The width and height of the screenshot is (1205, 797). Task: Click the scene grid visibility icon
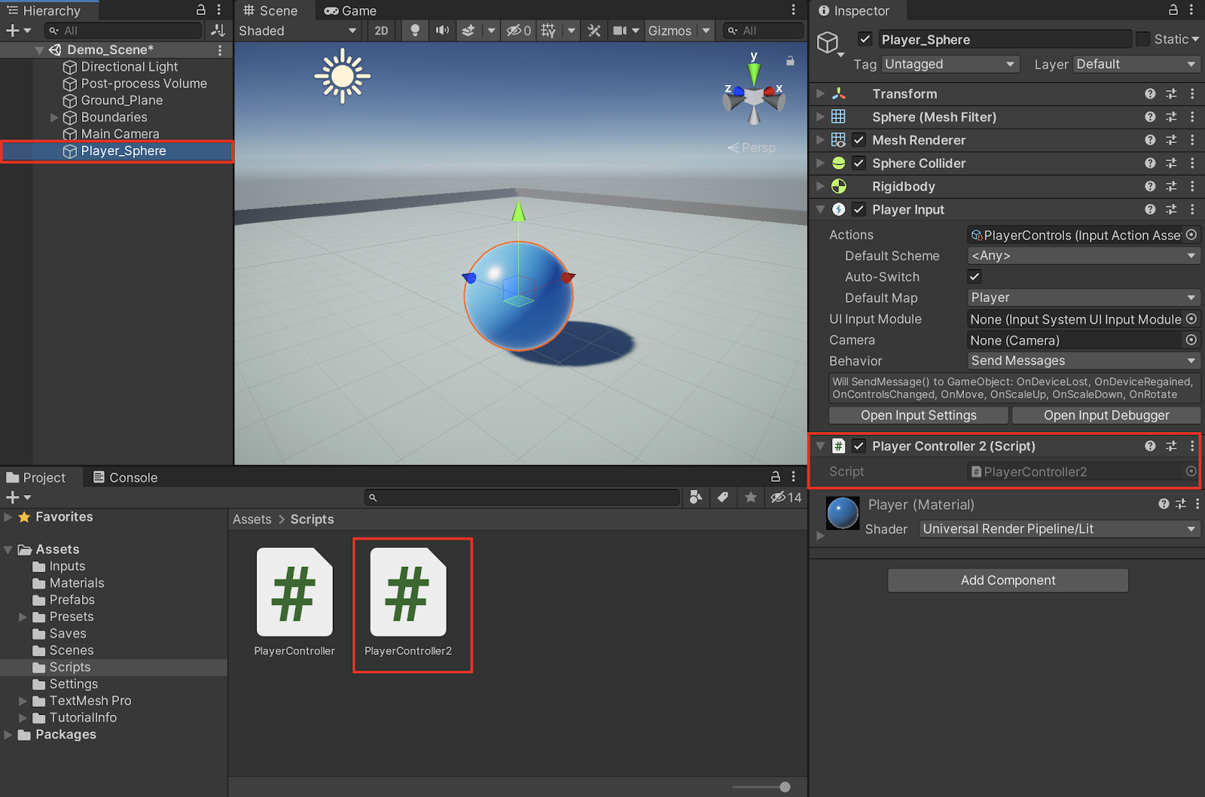point(548,31)
